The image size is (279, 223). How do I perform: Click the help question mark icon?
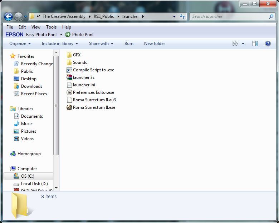click(268, 44)
